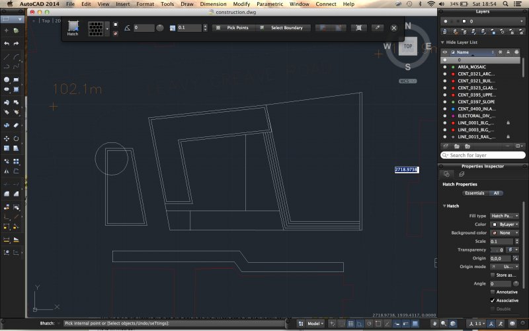Click the Pan hand icon in the status bar
This screenshot has height=331, width=529.
(434, 323)
